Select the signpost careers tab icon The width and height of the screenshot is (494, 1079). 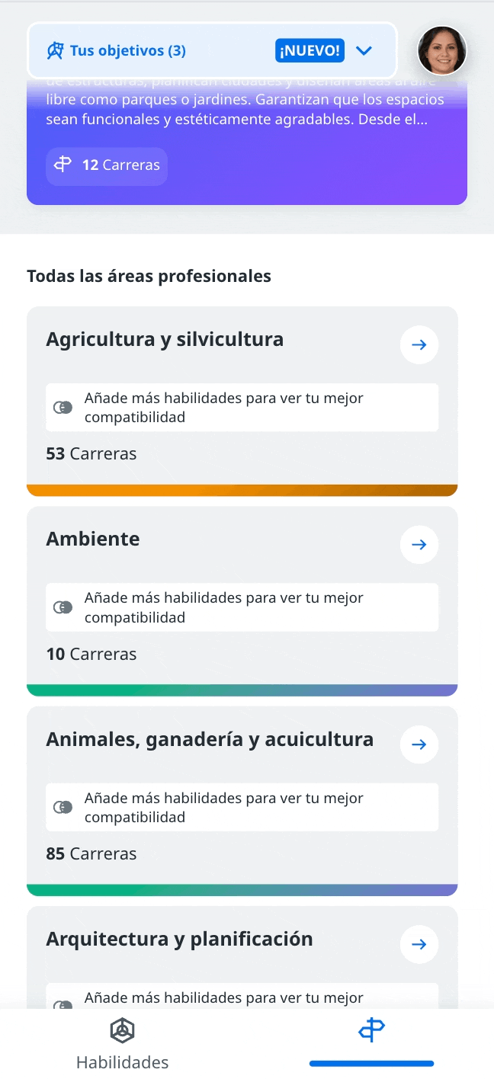371,1031
